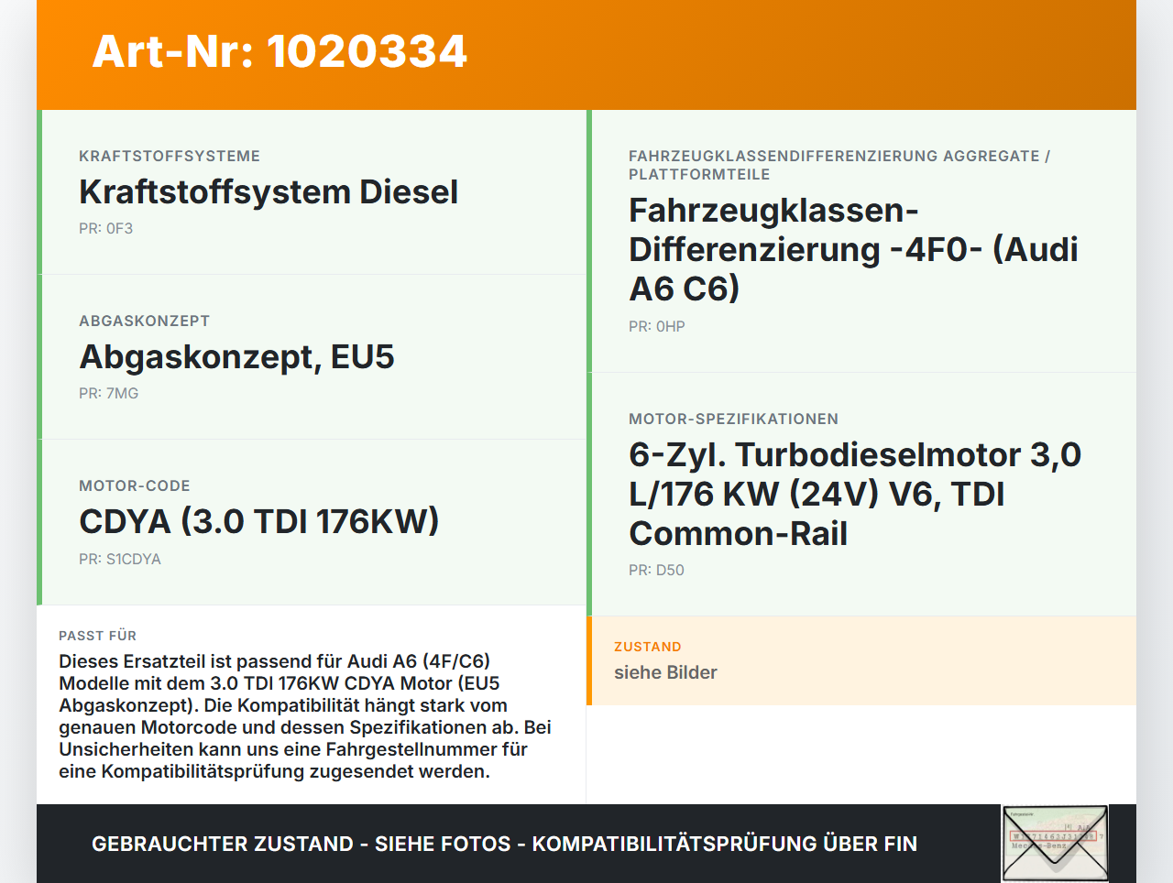Select the PR: 0F3 code
Image resolution: width=1173 pixels, height=883 pixels.
(x=106, y=227)
